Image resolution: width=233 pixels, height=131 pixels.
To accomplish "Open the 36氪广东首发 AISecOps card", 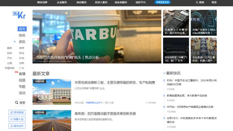I will tap(204, 23).
